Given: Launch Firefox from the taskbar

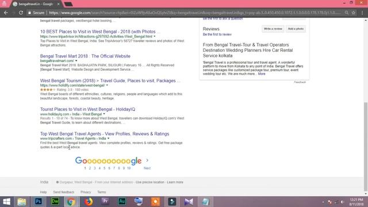Looking at the screenshot, I should coord(89,202).
